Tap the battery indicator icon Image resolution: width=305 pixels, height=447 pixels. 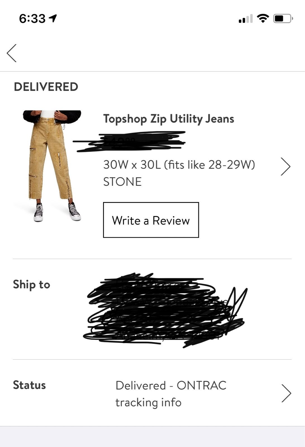pos(283,18)
